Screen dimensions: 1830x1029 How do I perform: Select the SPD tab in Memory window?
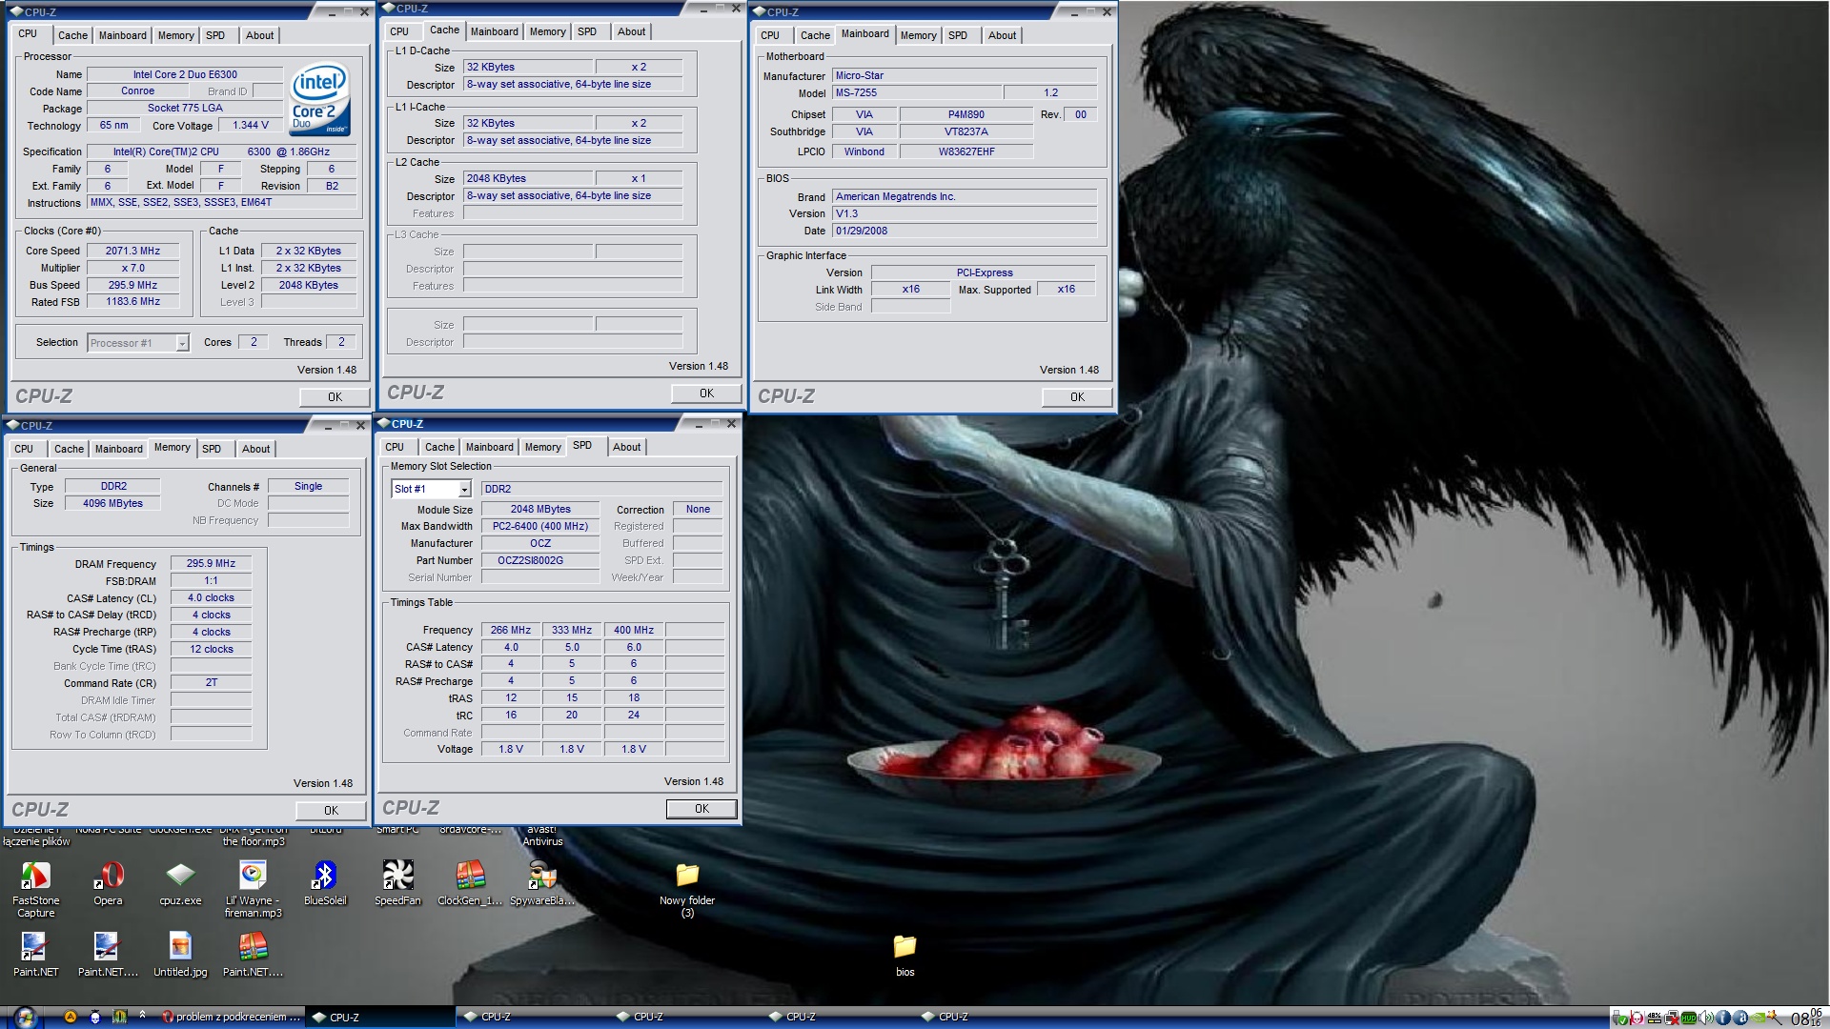(x=212, y=449)
